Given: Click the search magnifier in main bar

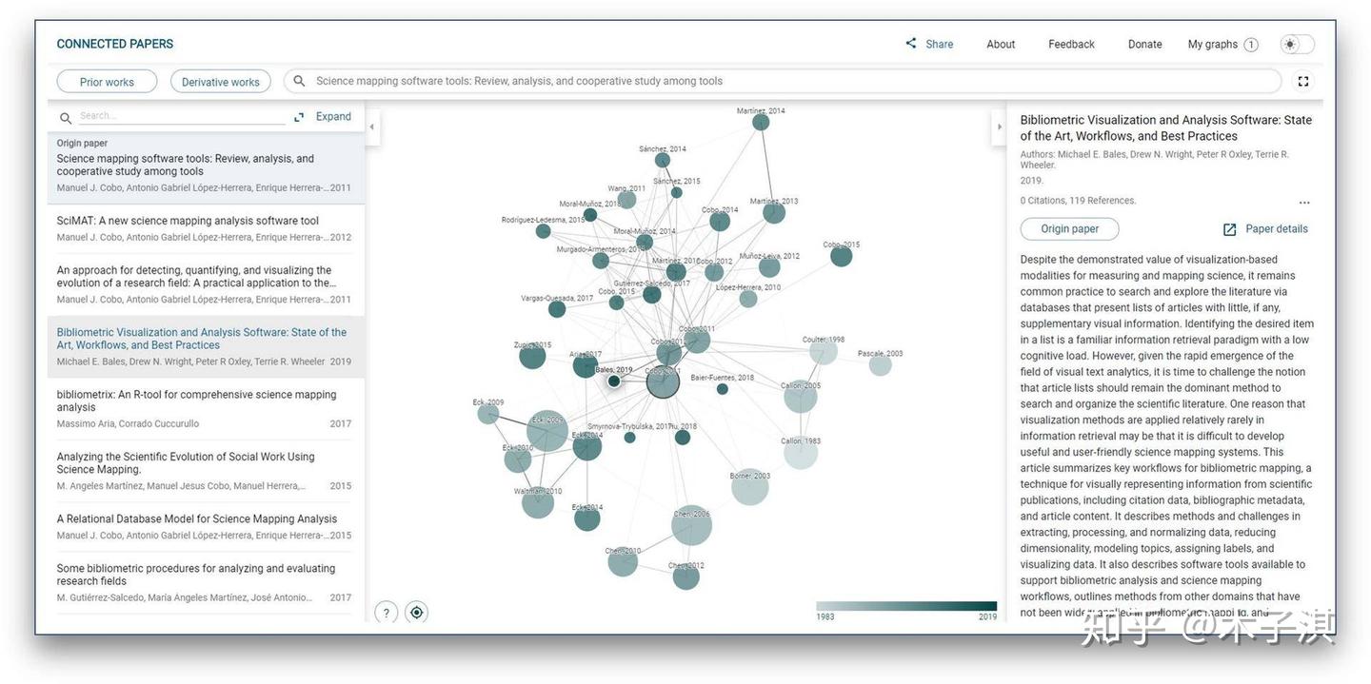Looking at the screenshot, I should pyautogui.click(x=299, y=81).
